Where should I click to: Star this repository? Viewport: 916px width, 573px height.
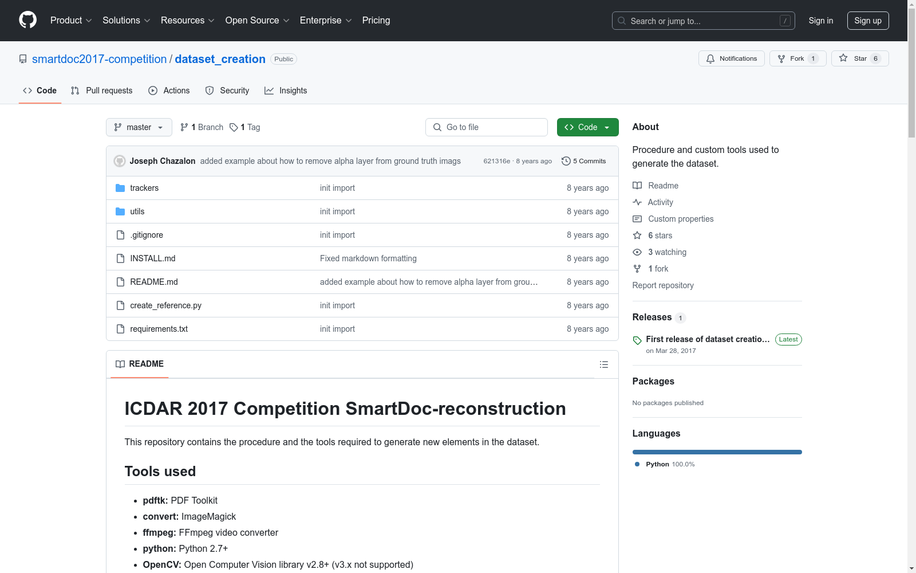click(x=860, y=58)
